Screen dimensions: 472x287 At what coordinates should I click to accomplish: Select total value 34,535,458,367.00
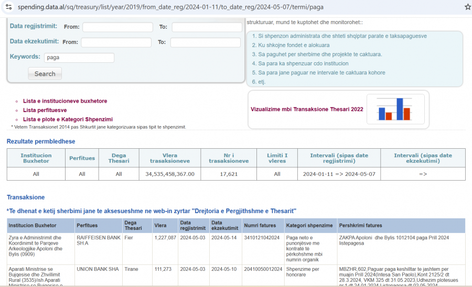tap(170, 174)
